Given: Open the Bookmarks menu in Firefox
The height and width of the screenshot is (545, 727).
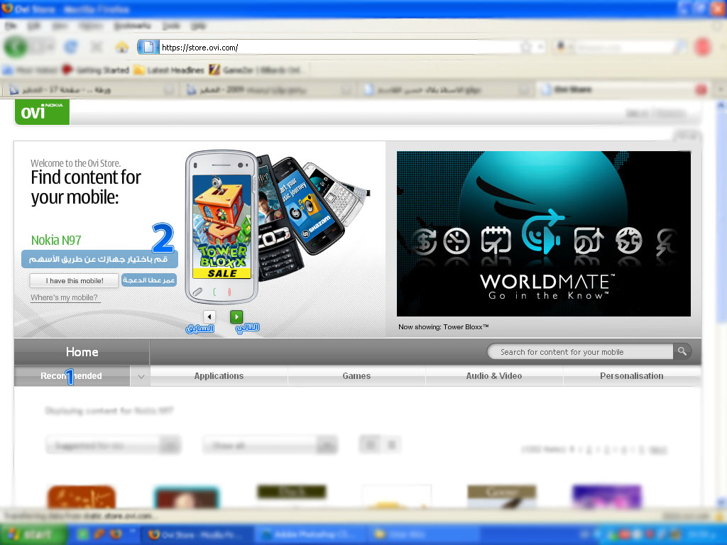Looking at the screenshot, I should click(x=133, y=26).
